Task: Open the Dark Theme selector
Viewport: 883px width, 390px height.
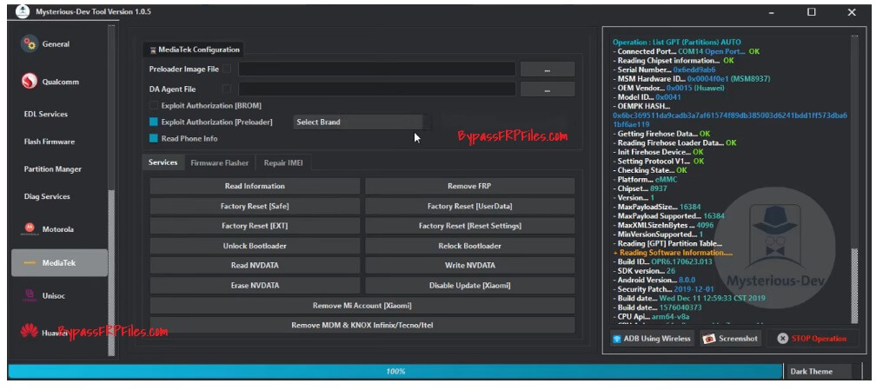Action: 821,372
